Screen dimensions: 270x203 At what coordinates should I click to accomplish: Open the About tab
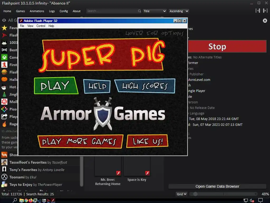point(76,11)
